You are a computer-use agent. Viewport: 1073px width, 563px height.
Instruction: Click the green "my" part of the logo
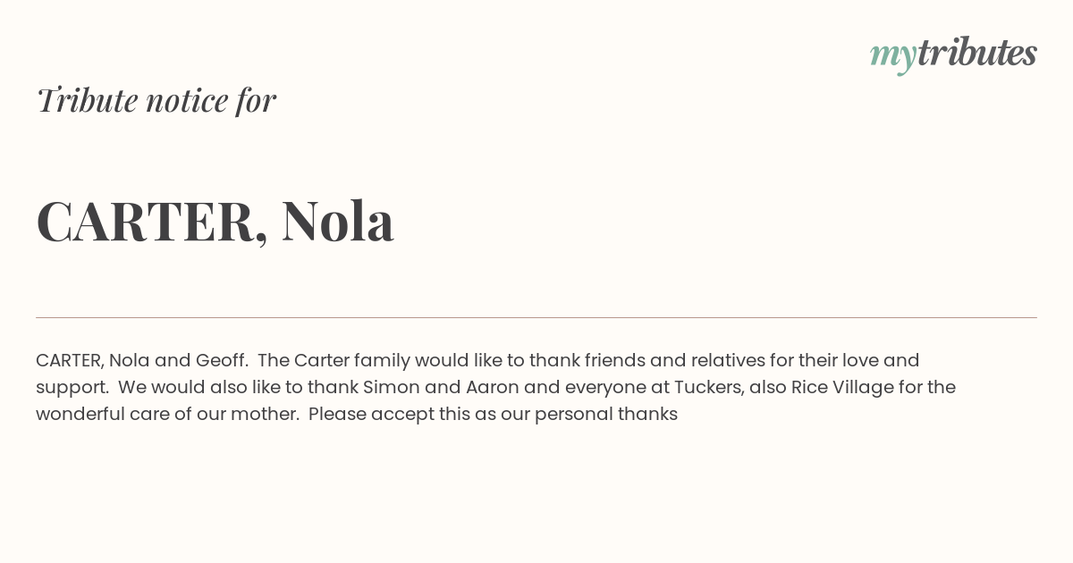893,57
